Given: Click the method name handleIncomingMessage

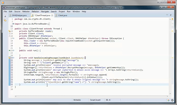Looking at the screenshot, I should [46, 58].
